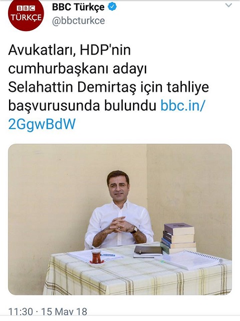Click the blue verified badge checkmark
This screenshot has height=321, width=240.
tap(112, 7)
